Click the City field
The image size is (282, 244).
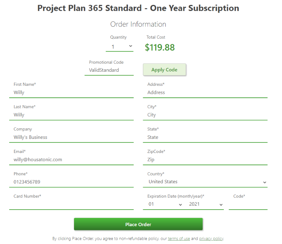(x=205, y=115)
